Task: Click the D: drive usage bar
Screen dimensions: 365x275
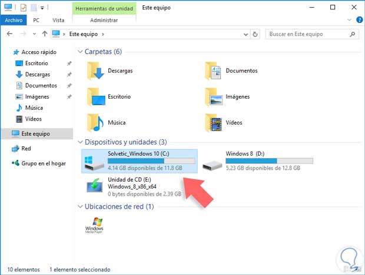Action: [x=269, y=161]
